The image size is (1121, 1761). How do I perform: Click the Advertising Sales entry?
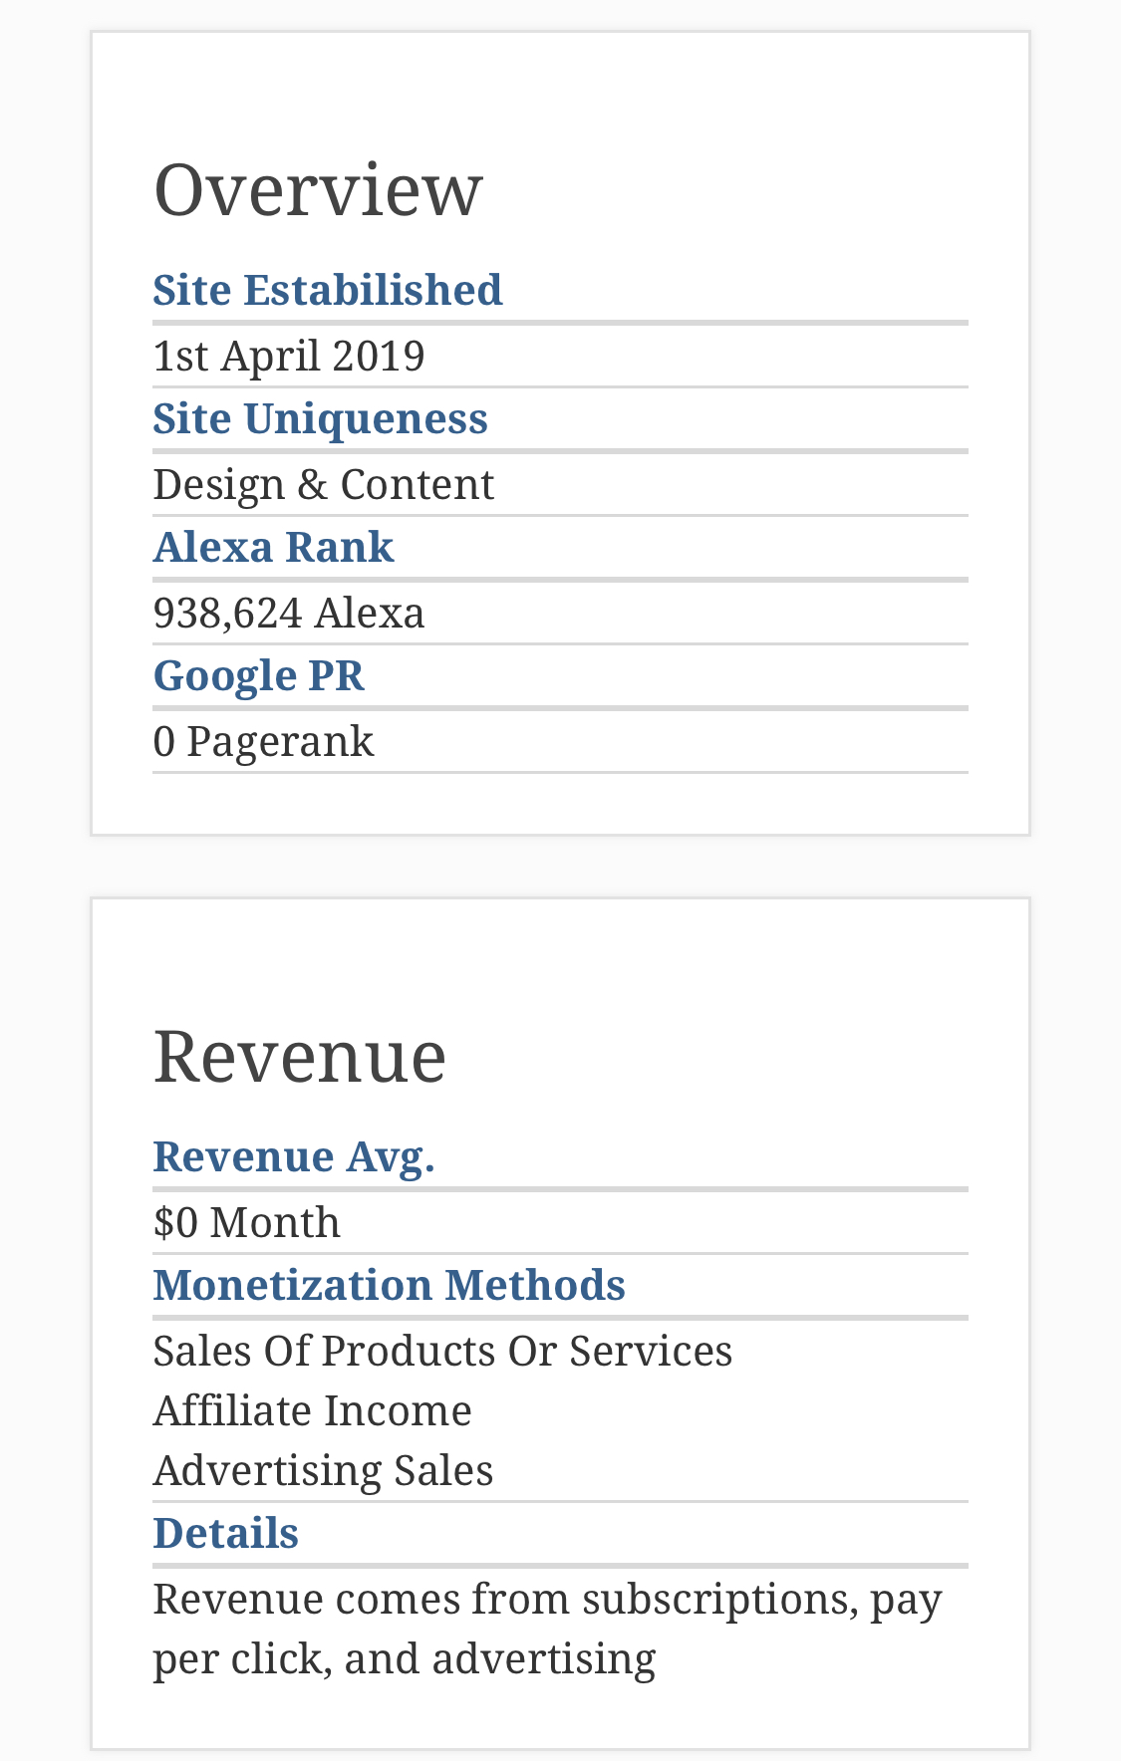tap(324, 1470)
